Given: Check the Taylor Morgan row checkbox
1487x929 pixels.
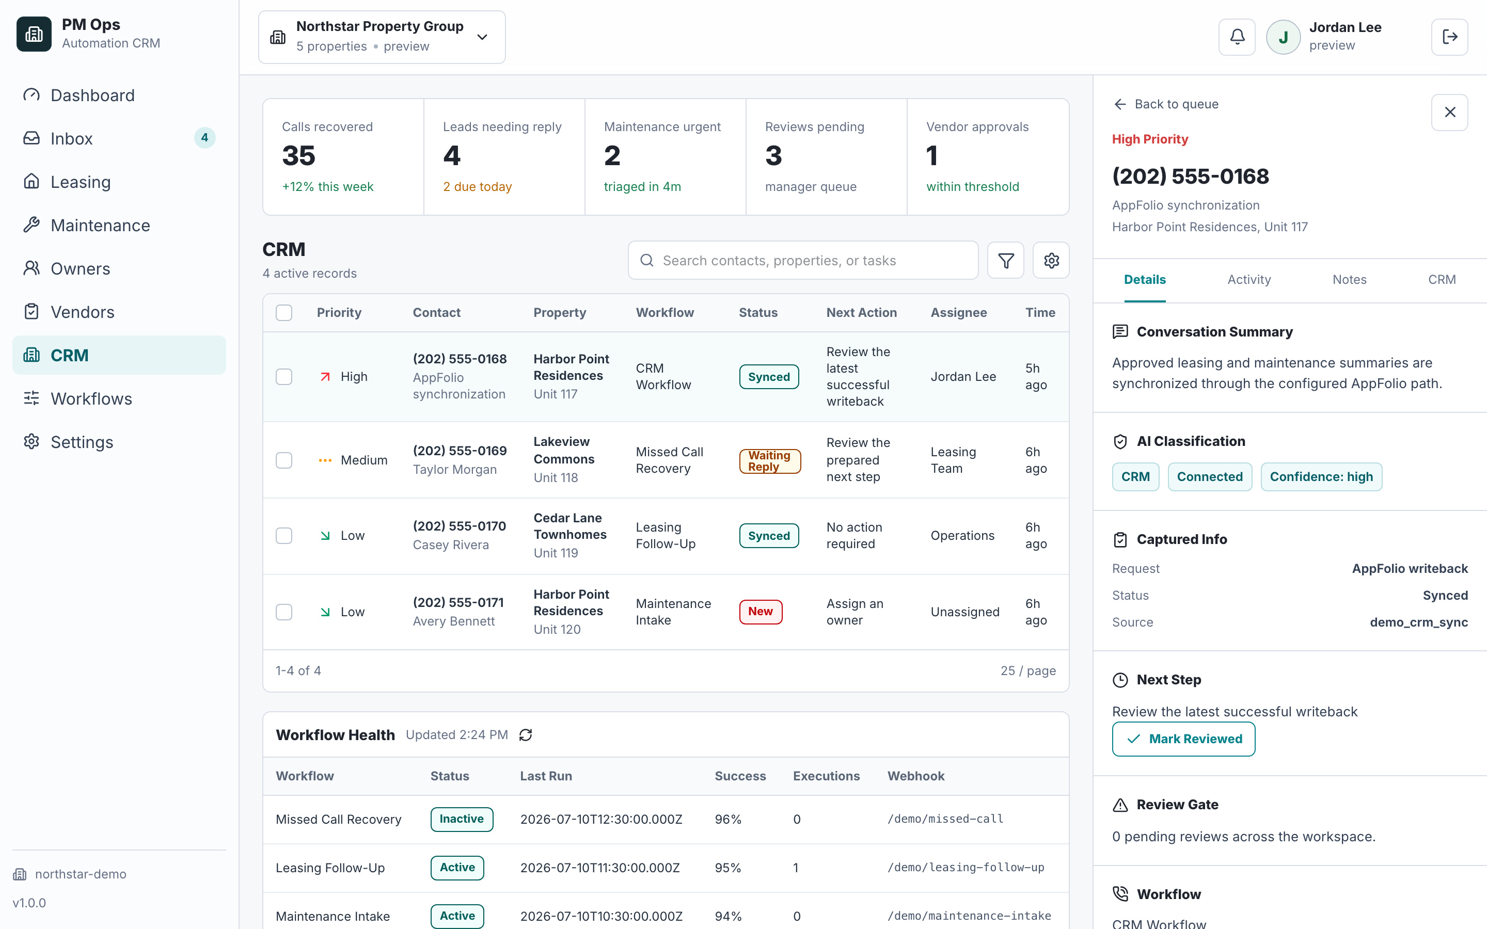Looking at the screenshot, I should click(284, 460).
